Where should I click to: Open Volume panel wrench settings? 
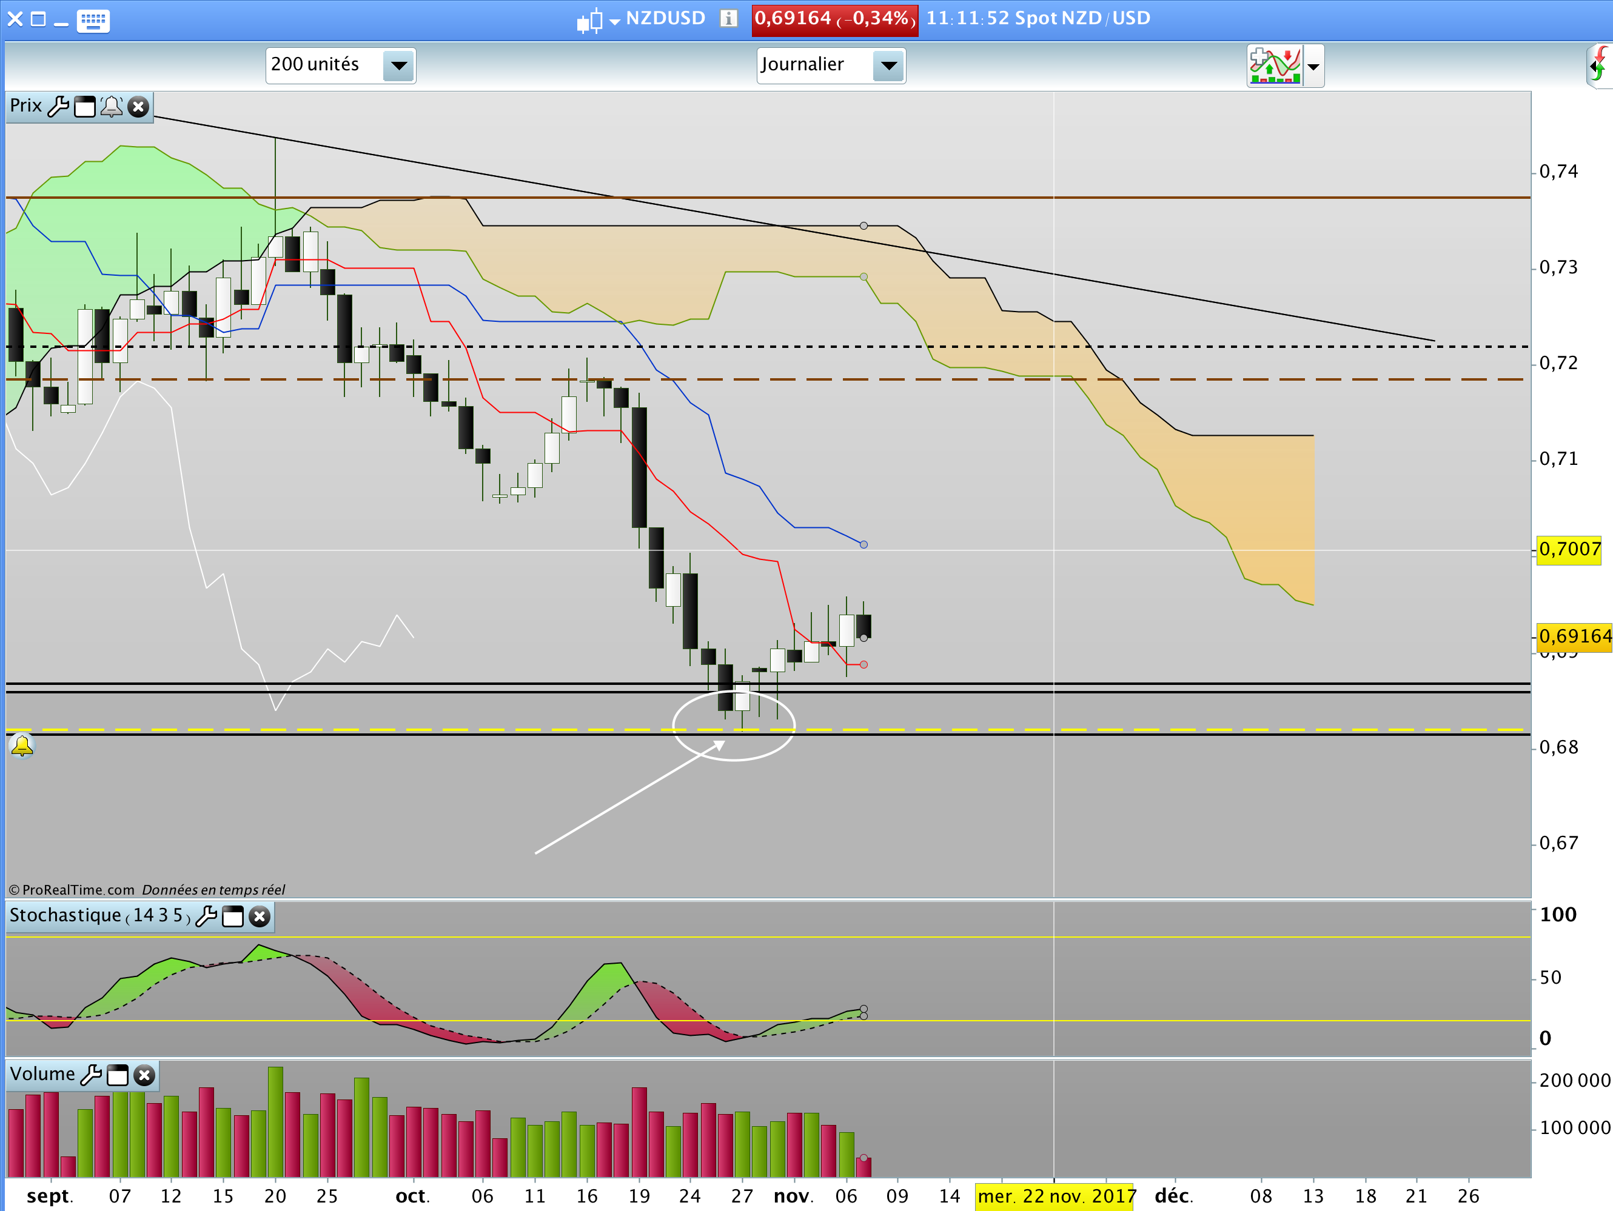pyautogui.click(x=91, y=1075)
